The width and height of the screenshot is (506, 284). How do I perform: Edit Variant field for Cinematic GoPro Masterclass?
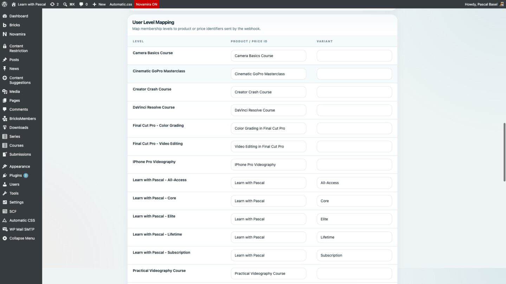(x=354, y=74)
